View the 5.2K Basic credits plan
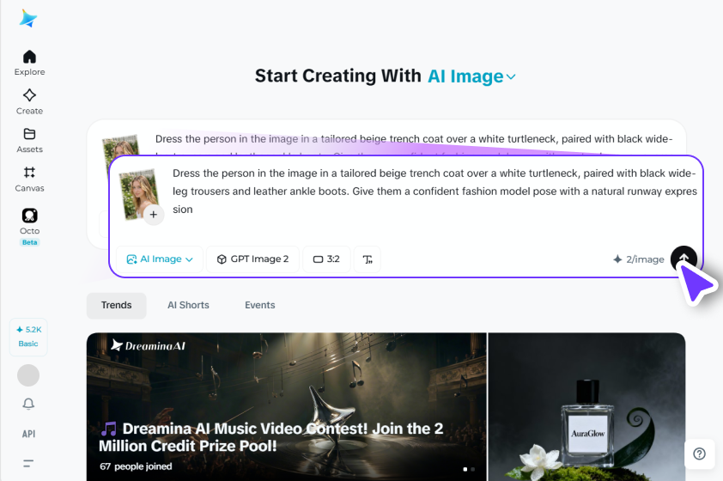 pos(28,337)
